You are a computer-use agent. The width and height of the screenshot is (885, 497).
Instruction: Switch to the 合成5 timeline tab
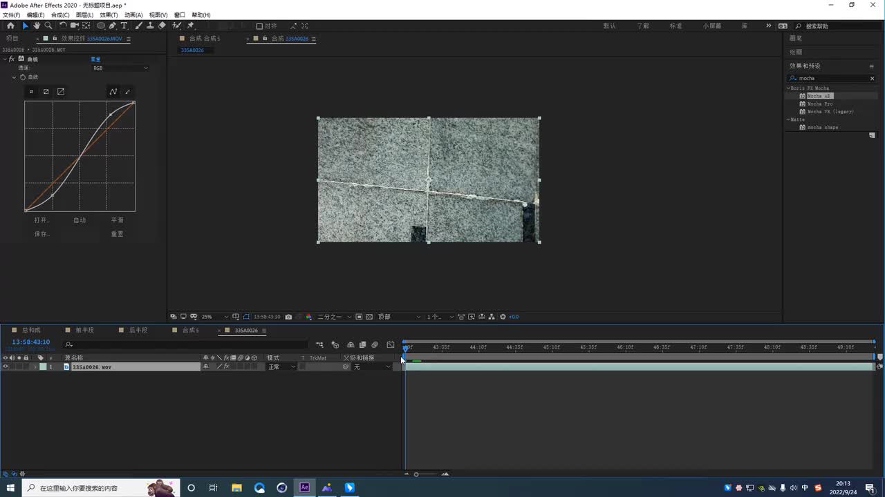pyautogui.click(x=190, y=331)
